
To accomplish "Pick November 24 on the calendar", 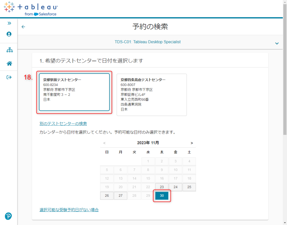I will pyautogui.click(x=175, y=187).
